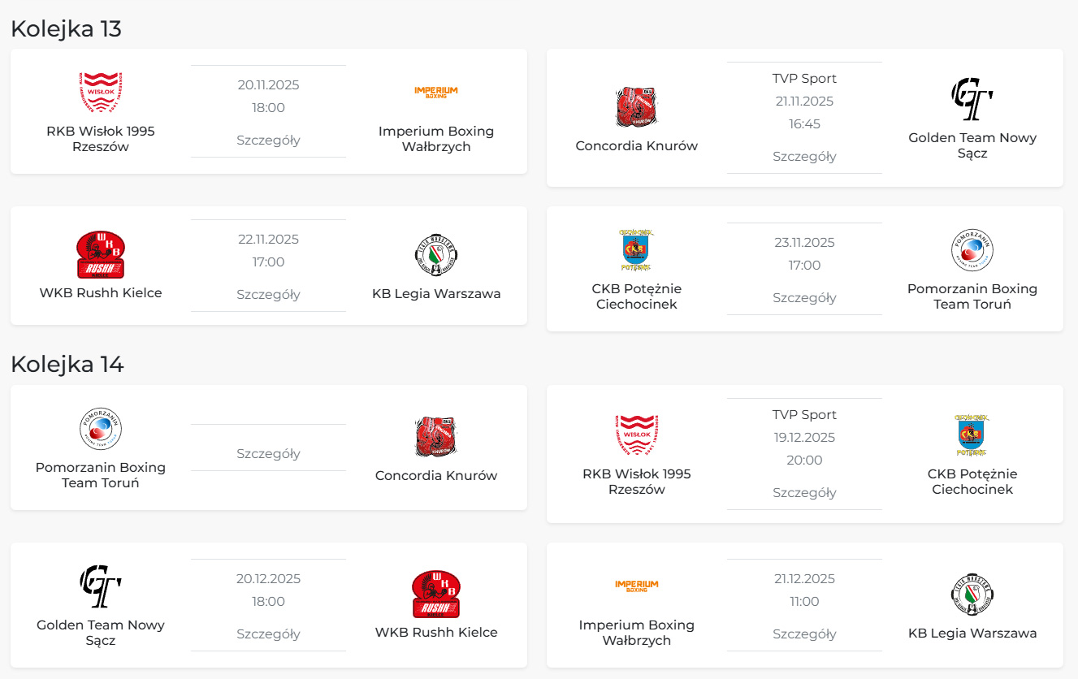
Task: Click Concordia Knurów logo in Kolejka 14
Action: pos(436,437)
